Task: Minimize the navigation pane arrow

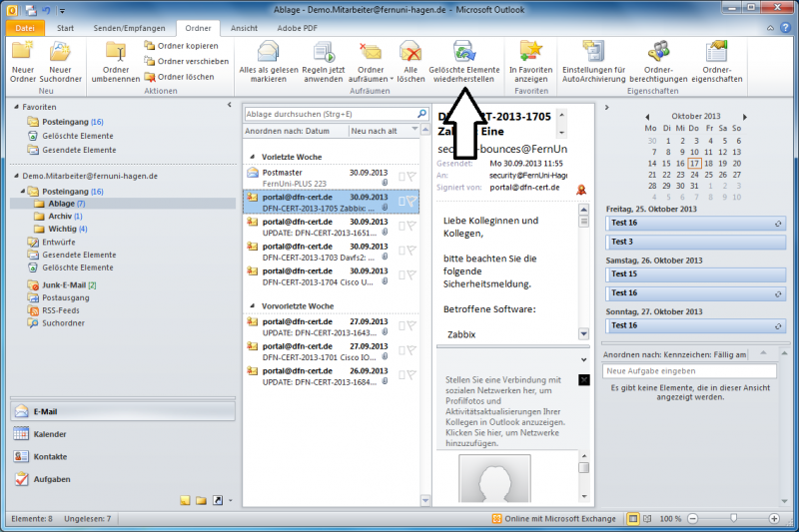Action: click(x=230, y=105)
